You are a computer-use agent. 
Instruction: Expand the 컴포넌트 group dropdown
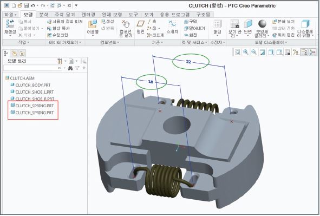109,42
